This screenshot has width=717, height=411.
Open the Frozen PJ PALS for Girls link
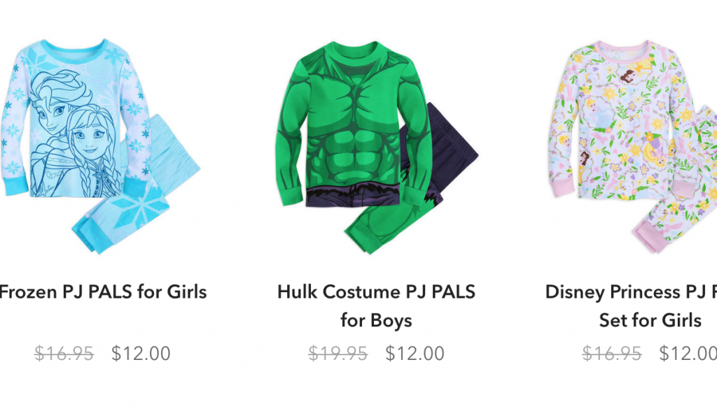coord(103,291)
